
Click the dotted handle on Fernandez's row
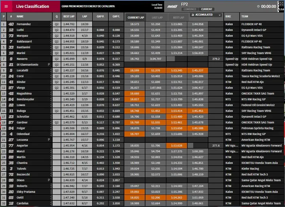coord(51,24)
